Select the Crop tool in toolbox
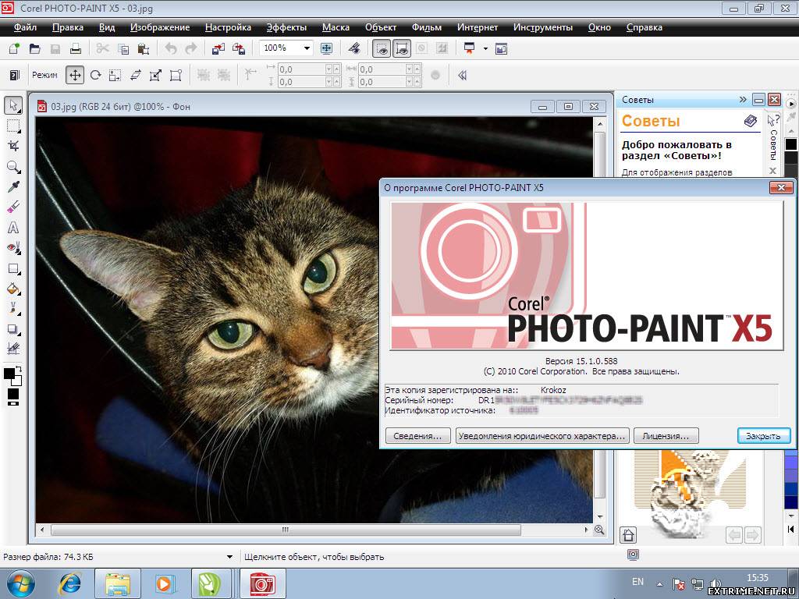The image size is (799, 599). [x=13, y=145]
